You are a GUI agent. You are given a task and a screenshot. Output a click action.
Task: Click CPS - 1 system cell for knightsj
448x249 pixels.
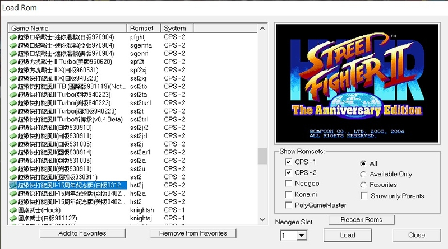(174, 218)
